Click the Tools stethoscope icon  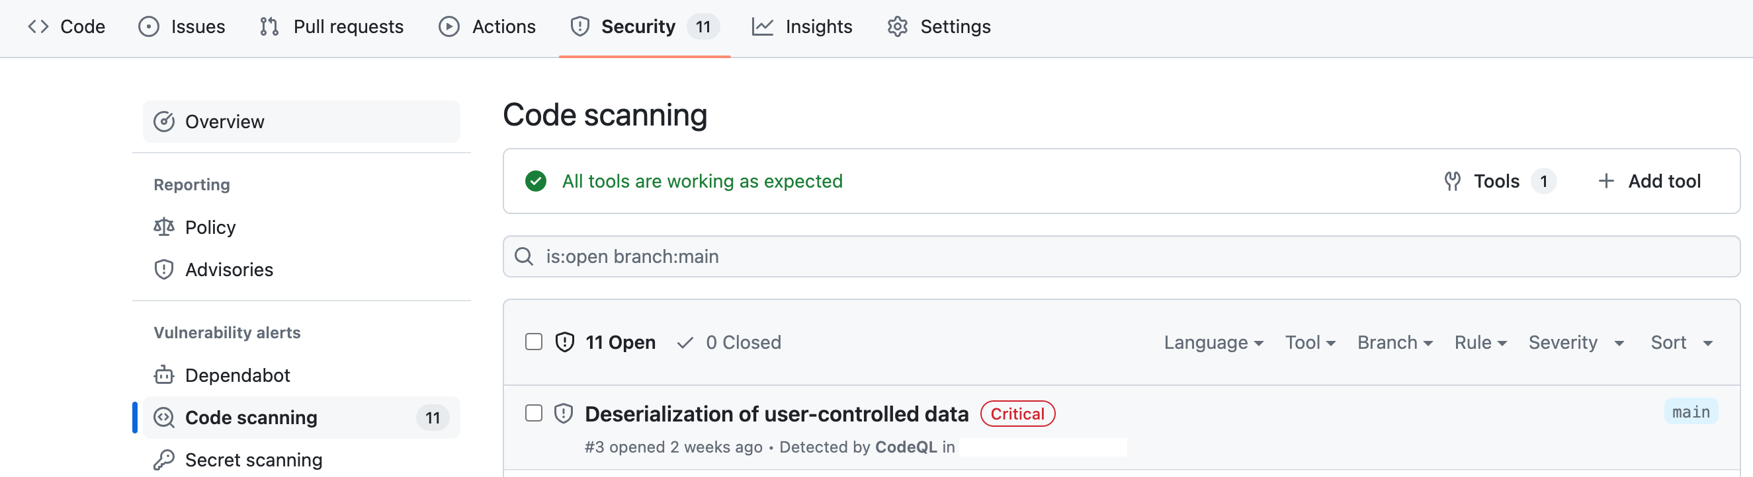tap(1452, 182)
